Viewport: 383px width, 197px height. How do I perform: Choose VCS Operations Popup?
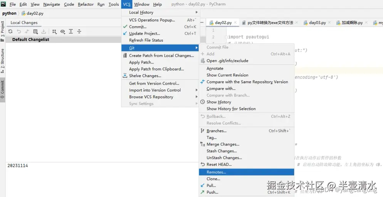[x=160, y=20]
